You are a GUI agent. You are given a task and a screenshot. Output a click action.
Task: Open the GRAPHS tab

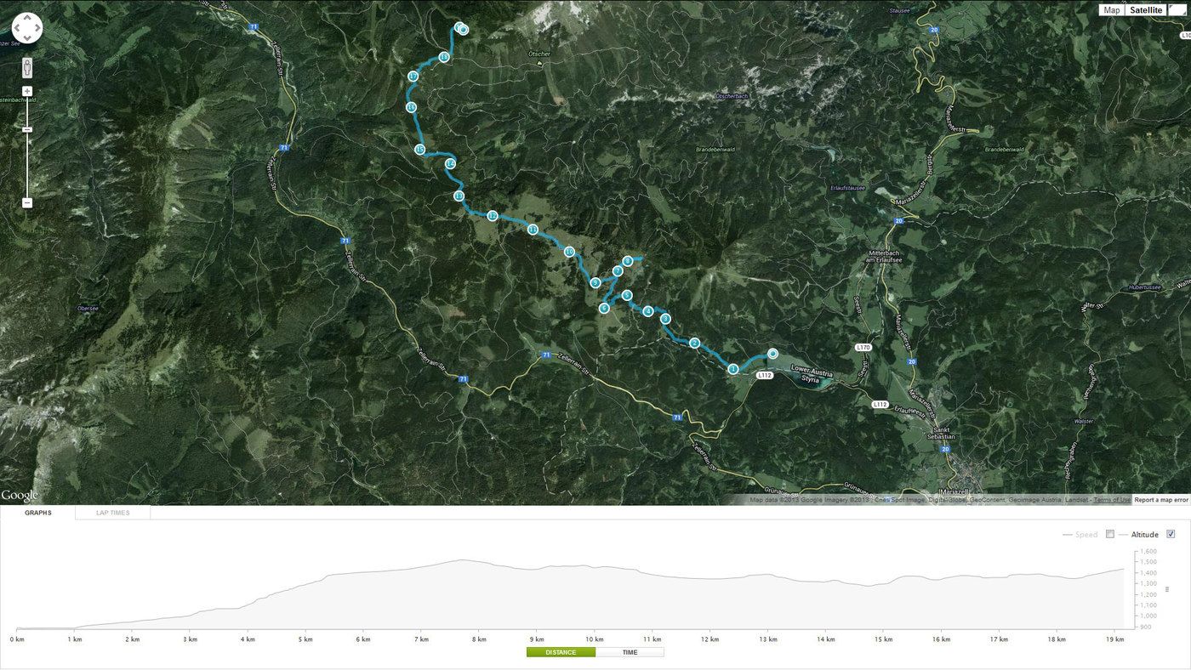(x=37, y=513)
